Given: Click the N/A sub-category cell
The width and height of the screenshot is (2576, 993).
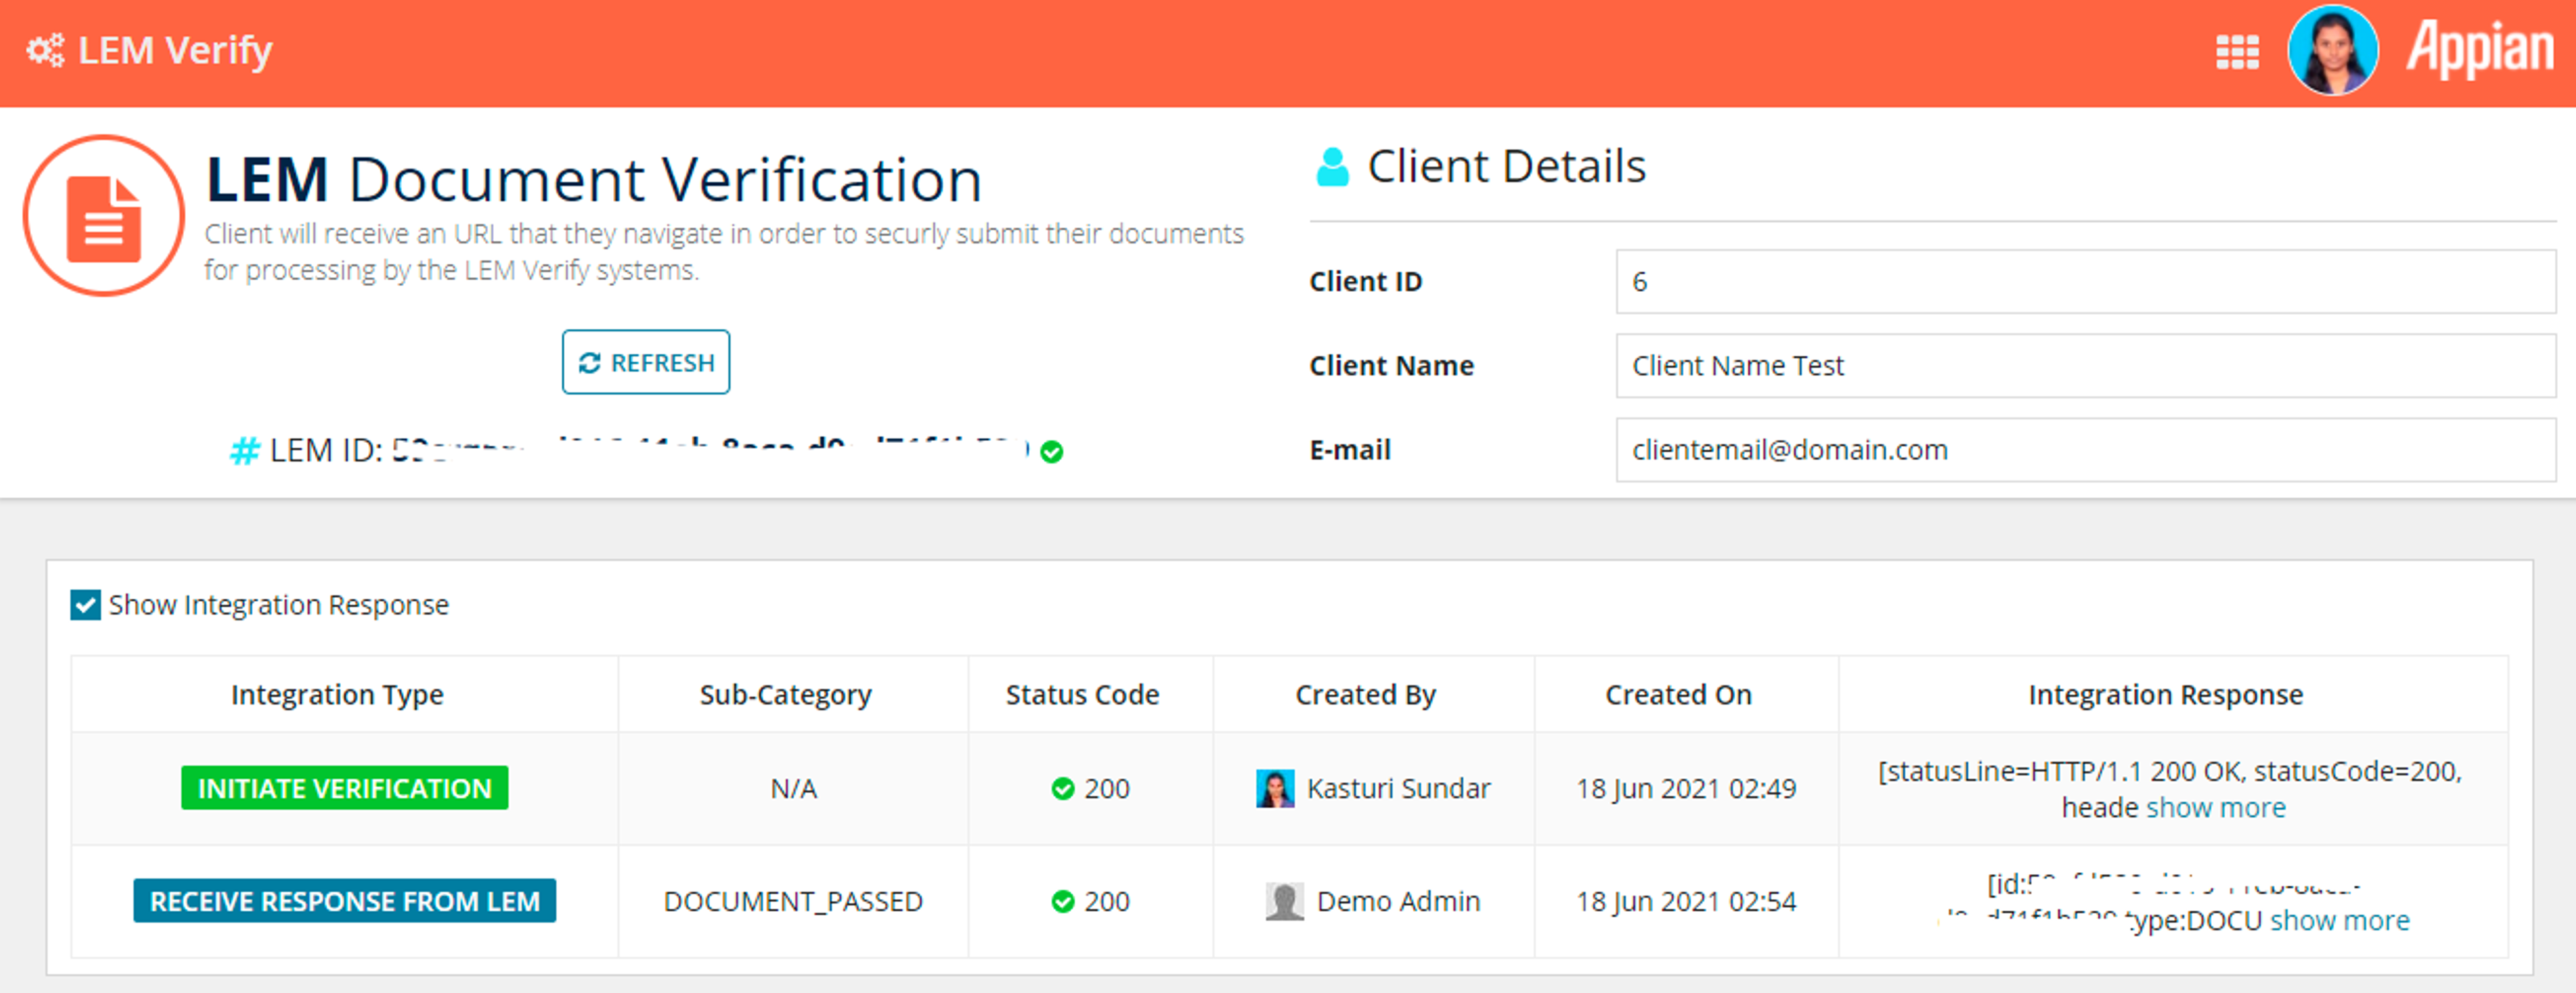Looking at the screenshot, I should (x=793, y=789).
